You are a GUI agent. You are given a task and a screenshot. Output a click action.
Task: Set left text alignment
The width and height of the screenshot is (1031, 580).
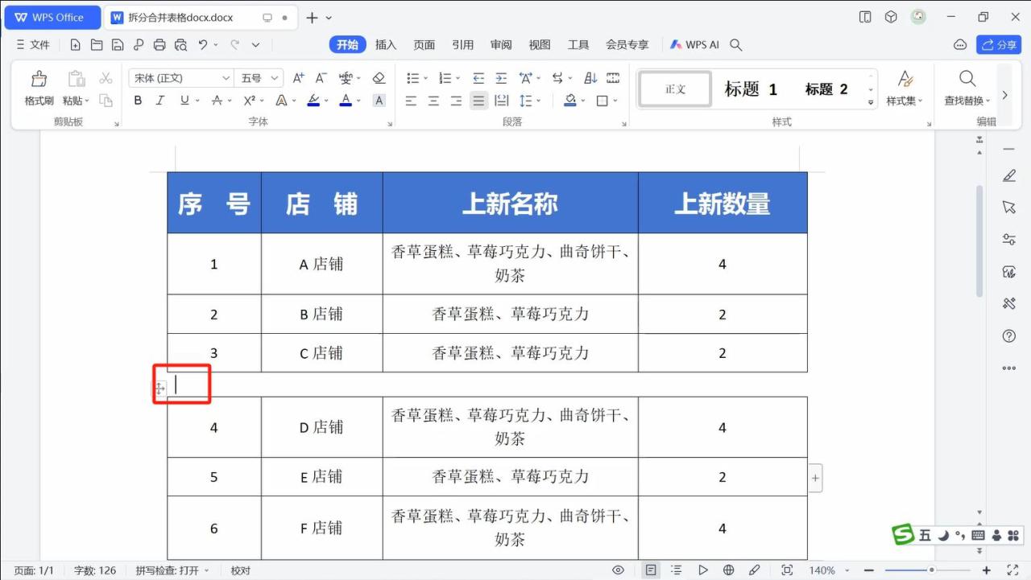(411, 101)
